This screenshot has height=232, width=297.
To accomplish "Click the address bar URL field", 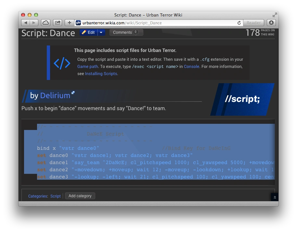I will [x=159, y=23].
